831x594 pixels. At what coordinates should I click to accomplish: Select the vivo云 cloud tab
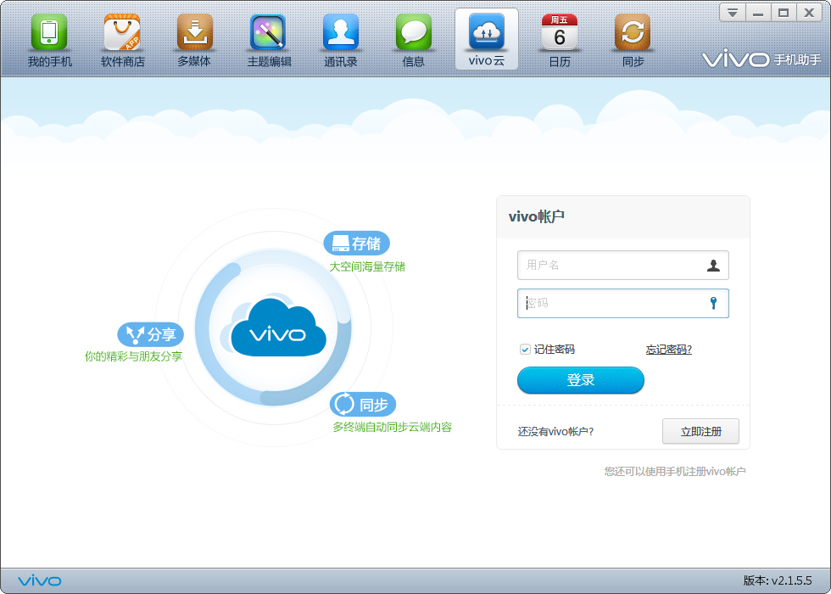pyautogui.click(x=487, y=39)
